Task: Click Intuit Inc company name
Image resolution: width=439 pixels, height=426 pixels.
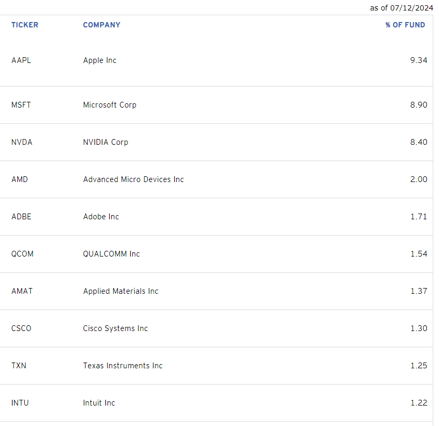Action: tap(99, 403)
